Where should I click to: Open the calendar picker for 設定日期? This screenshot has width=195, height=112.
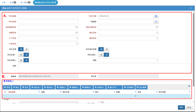coord(156,16)
